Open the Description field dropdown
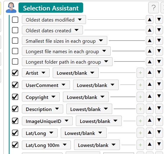Viewport: 164px width, 154px height. tap(43, 109)
